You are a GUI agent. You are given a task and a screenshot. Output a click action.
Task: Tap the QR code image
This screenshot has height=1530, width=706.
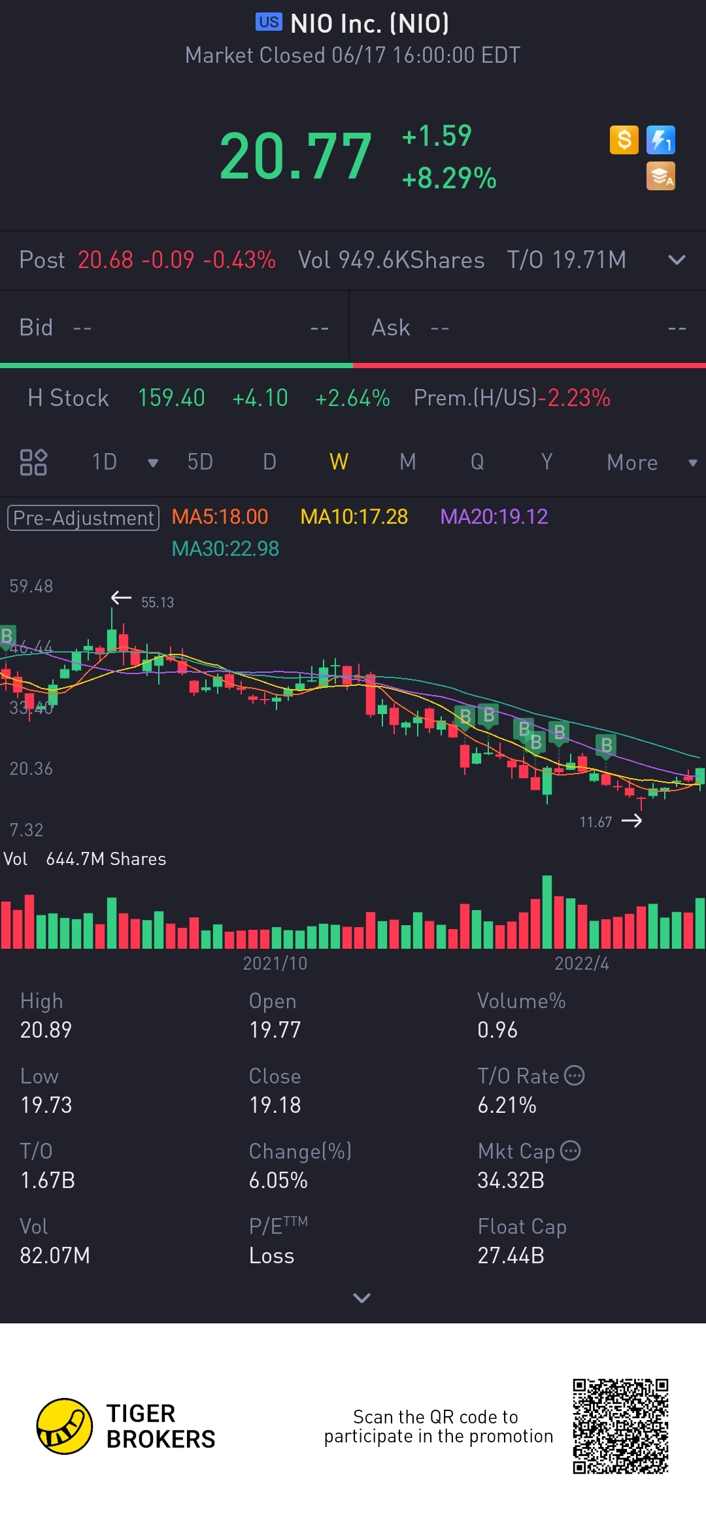tap(620, 1426)
